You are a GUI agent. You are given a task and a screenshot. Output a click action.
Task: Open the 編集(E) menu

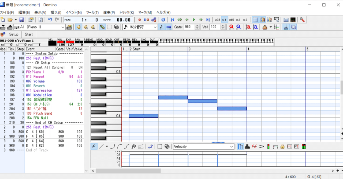coord(24,13)
